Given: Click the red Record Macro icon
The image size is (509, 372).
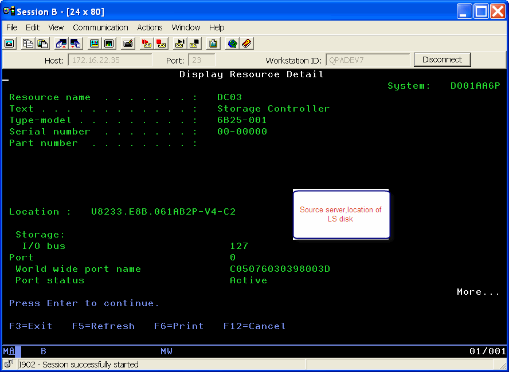Looking at the screenshot, I should [x=146, y=43].
